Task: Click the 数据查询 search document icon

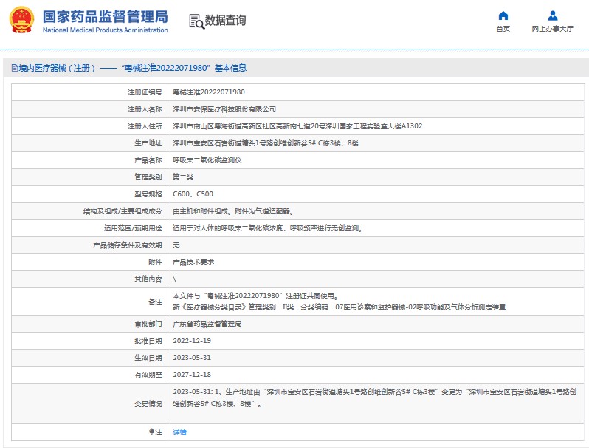Action: [196, 21]
